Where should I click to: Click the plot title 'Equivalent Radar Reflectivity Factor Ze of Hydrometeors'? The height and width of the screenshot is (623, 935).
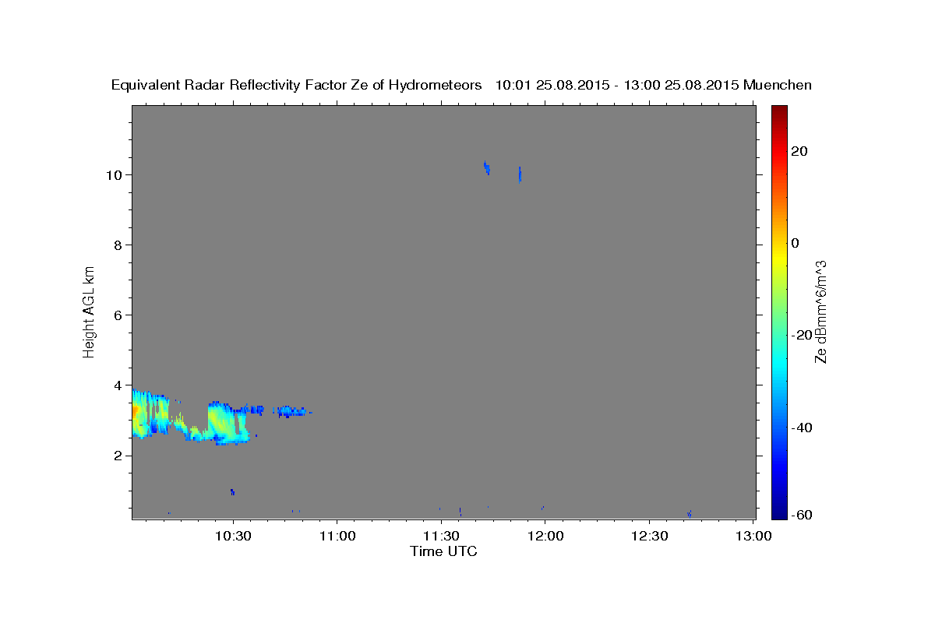coord(297,85)
